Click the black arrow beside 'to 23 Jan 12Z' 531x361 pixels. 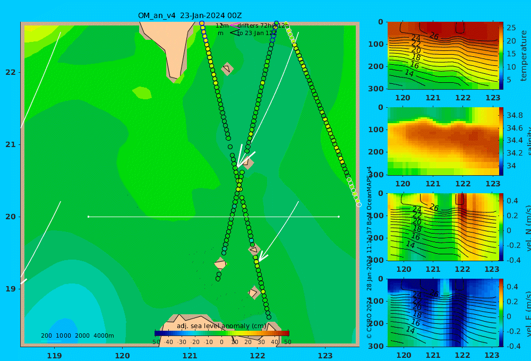pos(234,33)
